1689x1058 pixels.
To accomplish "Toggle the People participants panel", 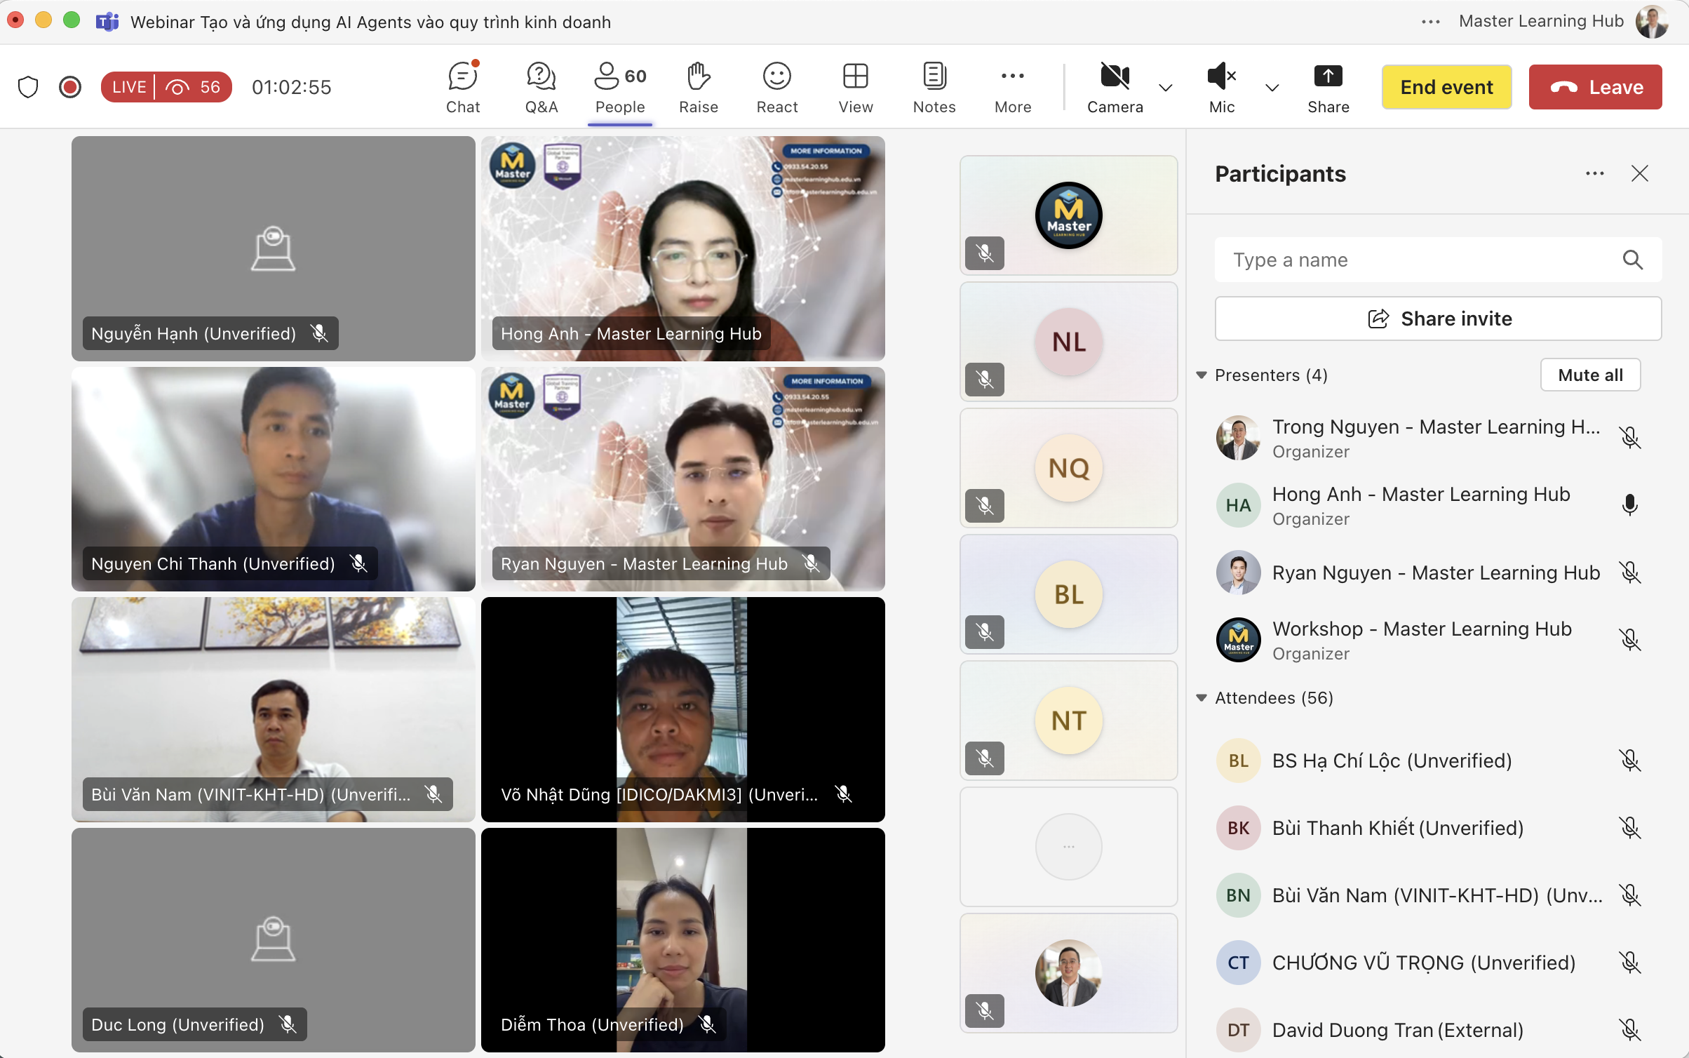I will [620, 88].
